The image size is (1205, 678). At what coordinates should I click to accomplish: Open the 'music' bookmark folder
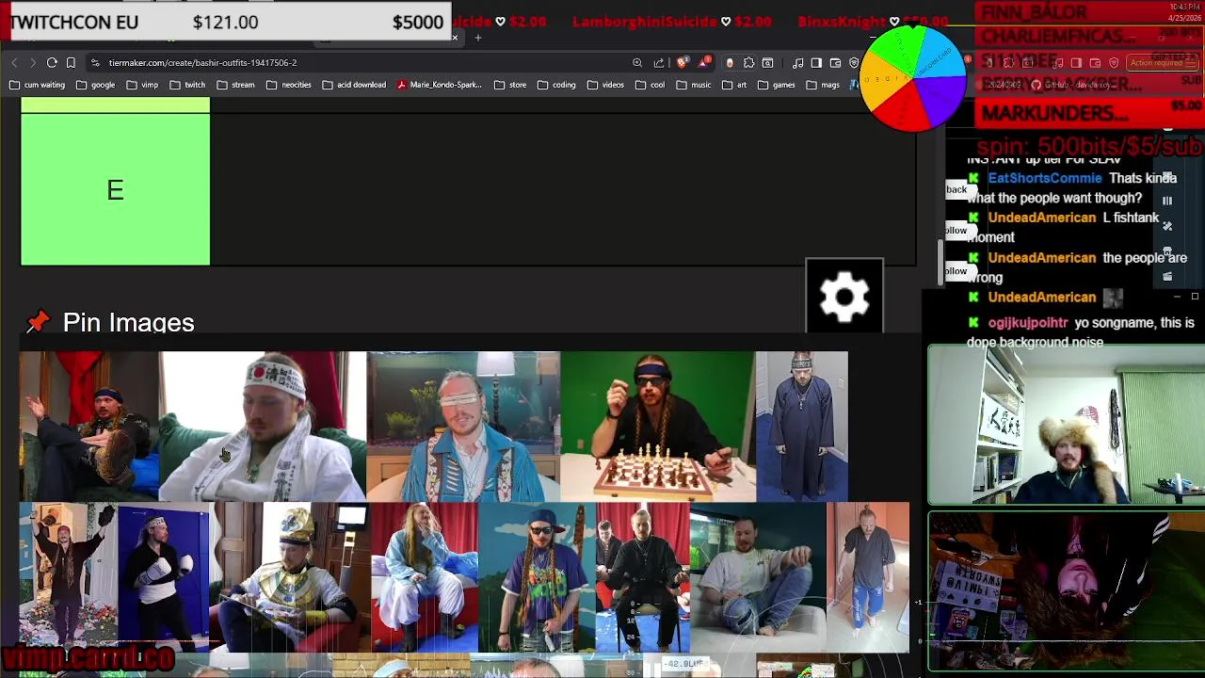[x=693, y=85]
